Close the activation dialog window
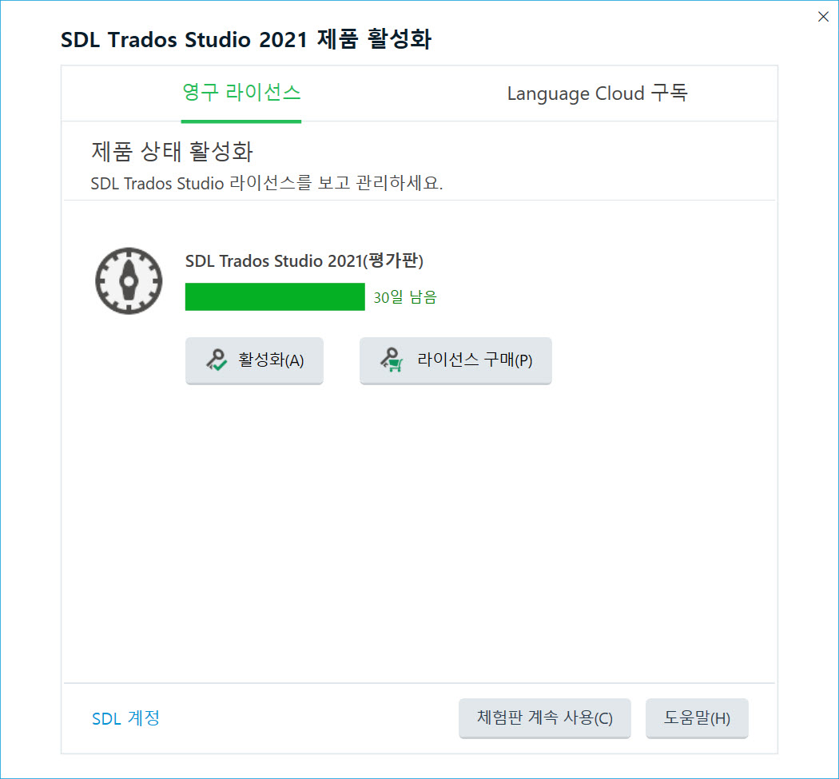The height and width of the screenshot is (779, 839). pos(823,17)
